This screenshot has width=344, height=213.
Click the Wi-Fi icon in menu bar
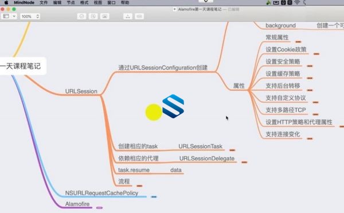297,2
